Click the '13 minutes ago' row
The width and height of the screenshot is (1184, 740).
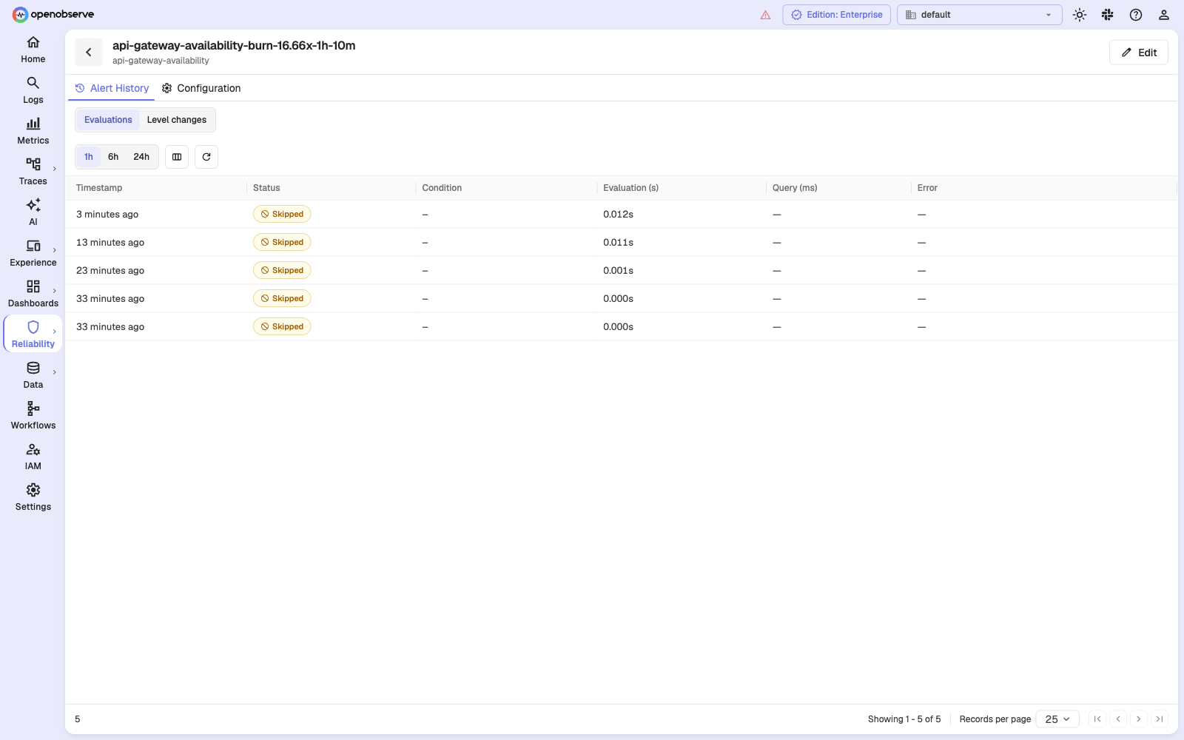pos(622,243)
